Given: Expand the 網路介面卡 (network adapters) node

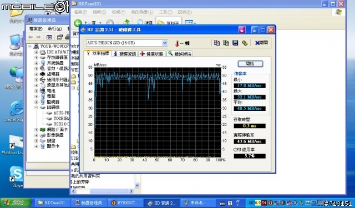Looking at the screenshot, I should (36, 130).
